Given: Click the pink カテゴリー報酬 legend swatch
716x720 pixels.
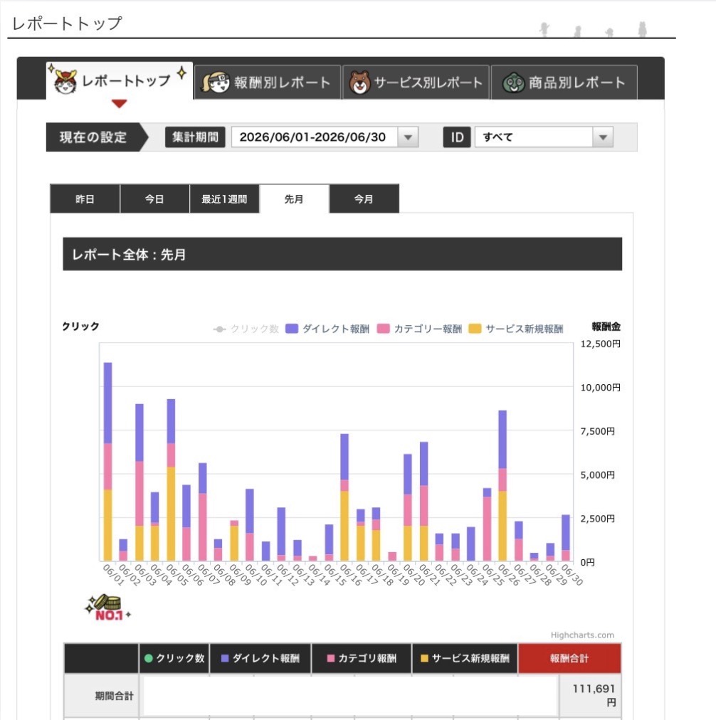Looking at the screenshot, I should (x=383, y=329).
